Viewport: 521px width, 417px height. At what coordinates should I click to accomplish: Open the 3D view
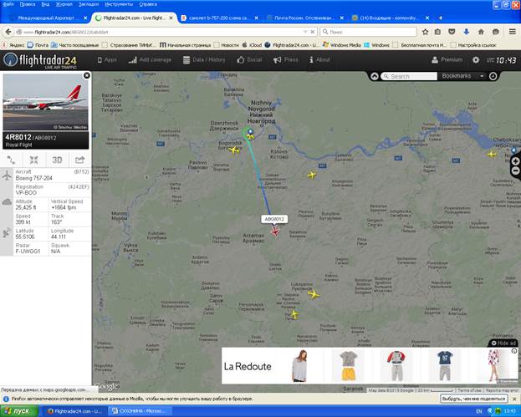57,160
